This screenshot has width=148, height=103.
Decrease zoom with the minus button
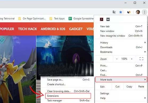(x=117, y=59)
